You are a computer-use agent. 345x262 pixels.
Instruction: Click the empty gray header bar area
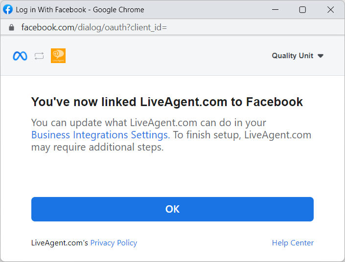pyautogui.click(x=166, y=56)
